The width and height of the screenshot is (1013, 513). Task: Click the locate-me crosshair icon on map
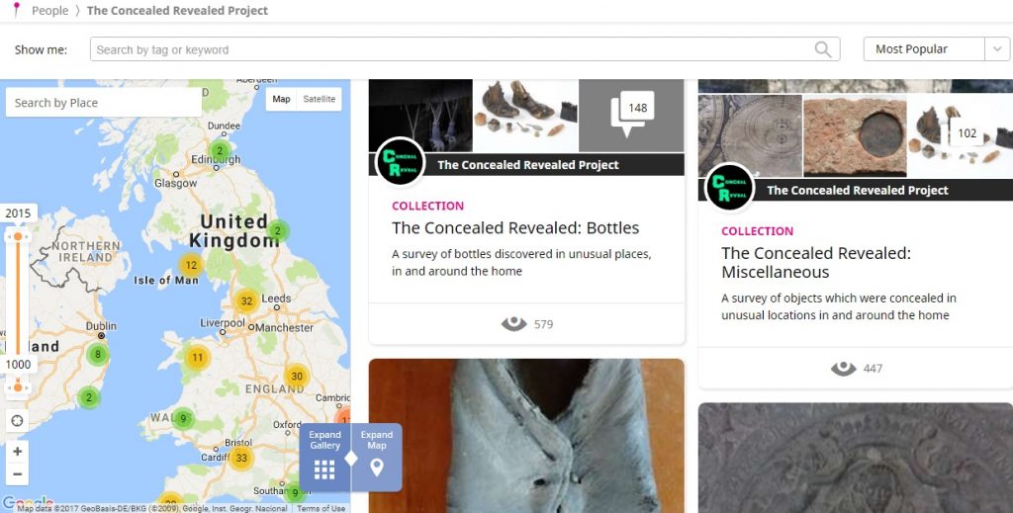(x=18, y=421)
